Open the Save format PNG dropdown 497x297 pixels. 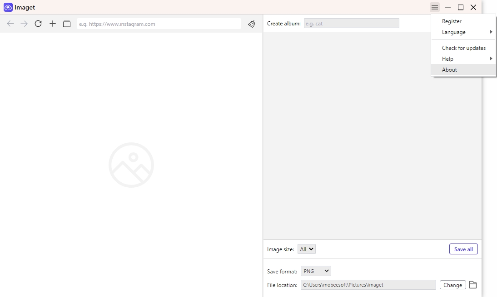316,271
